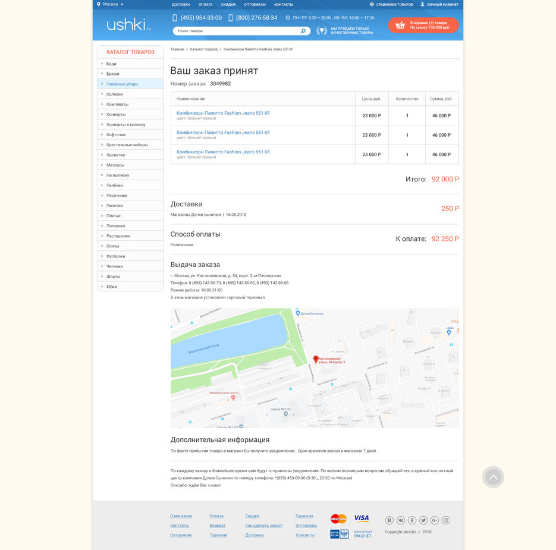Go to Каталог товаров in the breadcrumbs
Screen dimensions: 556x550
click(203, 49)
